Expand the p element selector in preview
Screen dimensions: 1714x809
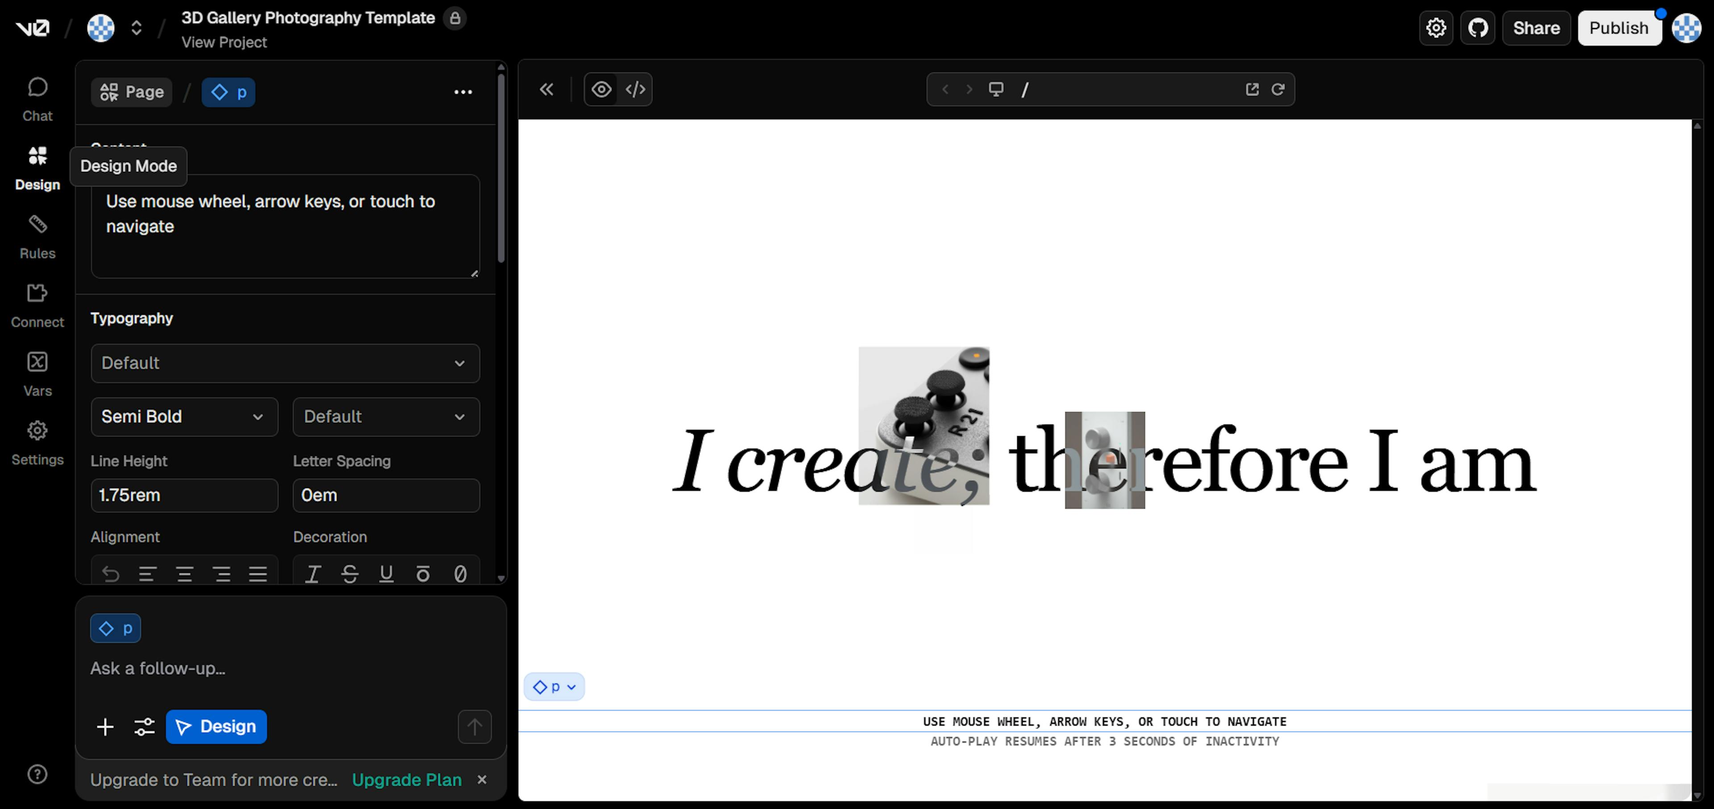tap(554, 687)
